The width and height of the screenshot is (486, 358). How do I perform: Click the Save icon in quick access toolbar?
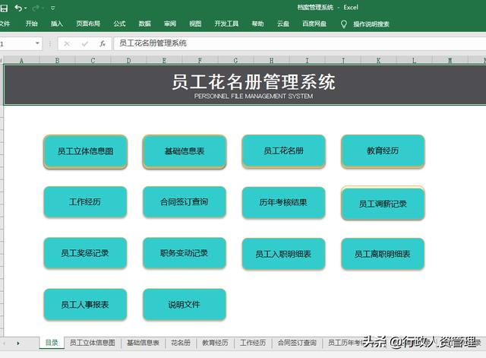coord(4,8)
